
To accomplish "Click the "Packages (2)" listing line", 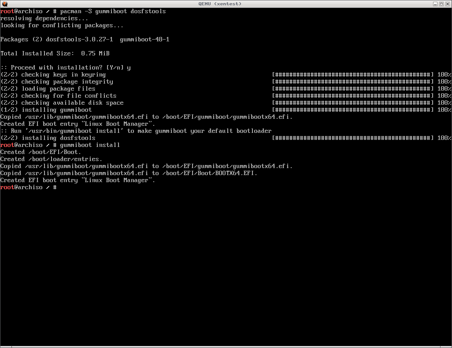I will click(85, 39).
